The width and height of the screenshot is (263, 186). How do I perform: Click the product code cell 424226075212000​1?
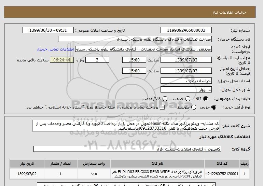click(222, 174)
